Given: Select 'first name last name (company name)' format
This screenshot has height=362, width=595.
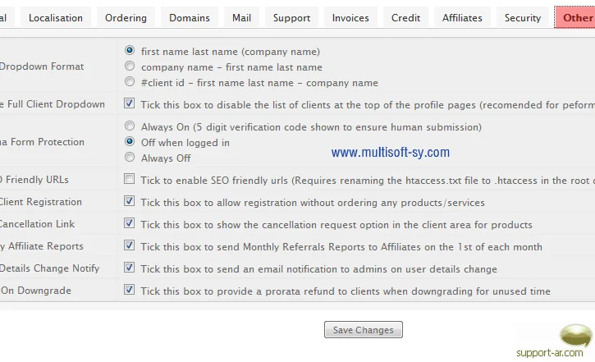Looking at the screenshot, I should point(130,51).
